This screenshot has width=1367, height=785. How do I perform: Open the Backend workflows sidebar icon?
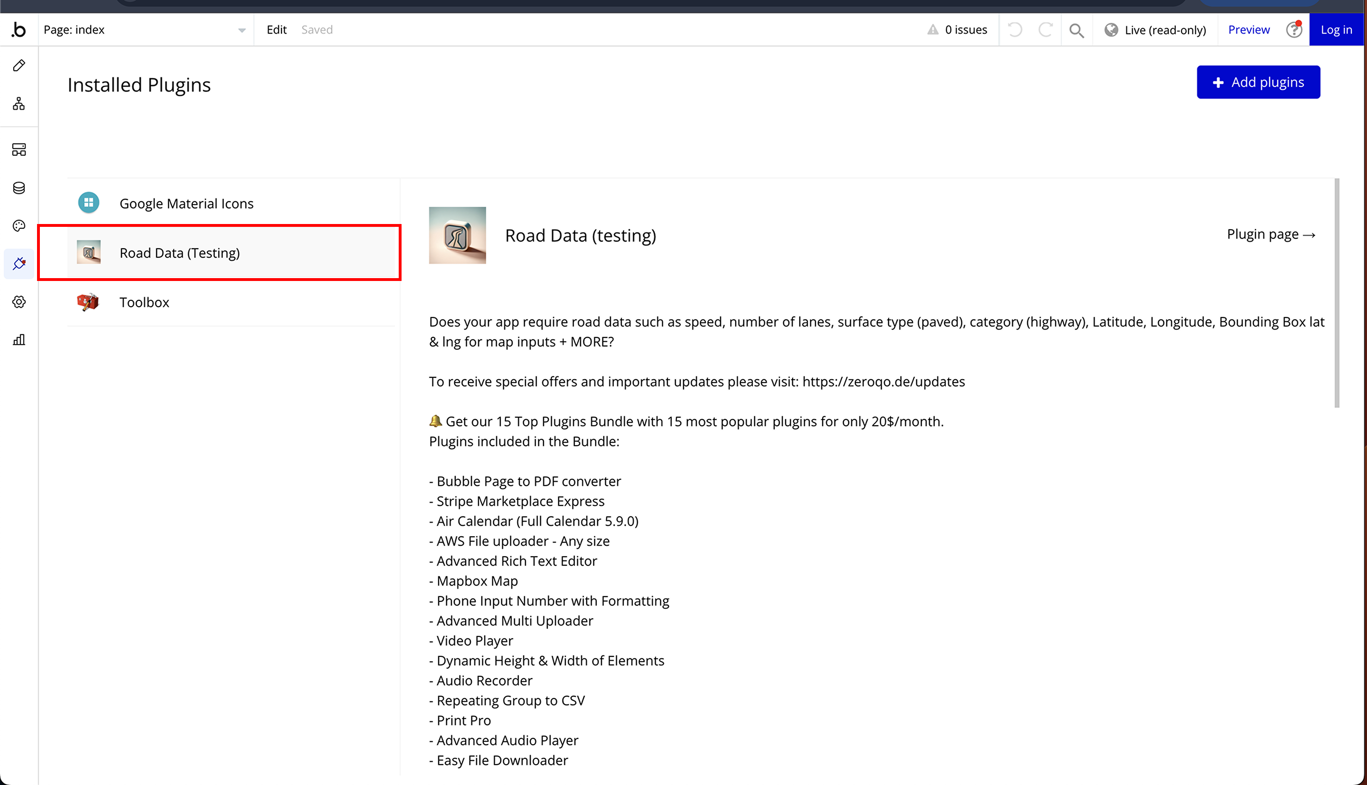(x=19, y=150)
